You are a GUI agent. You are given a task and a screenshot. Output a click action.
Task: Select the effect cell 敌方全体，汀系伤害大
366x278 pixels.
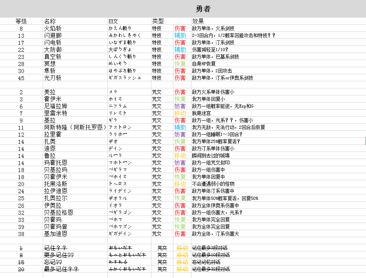215,234
